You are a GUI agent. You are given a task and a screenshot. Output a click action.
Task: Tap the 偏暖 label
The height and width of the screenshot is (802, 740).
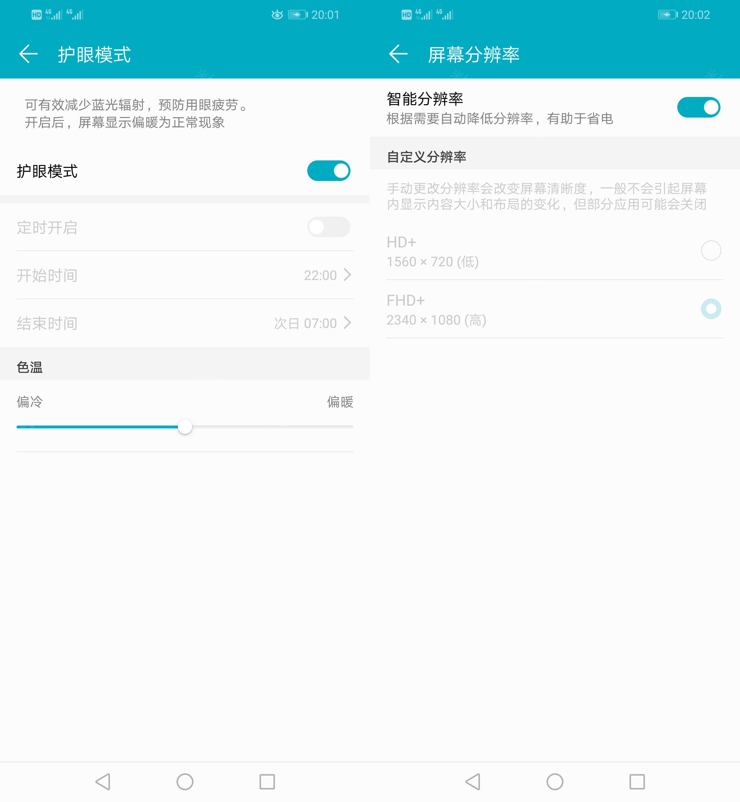[340, 402]
